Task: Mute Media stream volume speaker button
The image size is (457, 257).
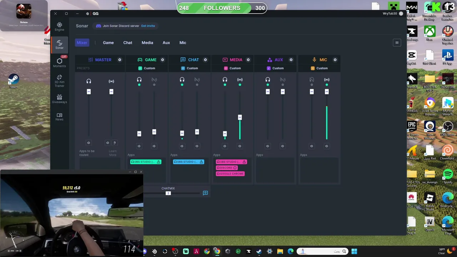Action: pos(240,146)
